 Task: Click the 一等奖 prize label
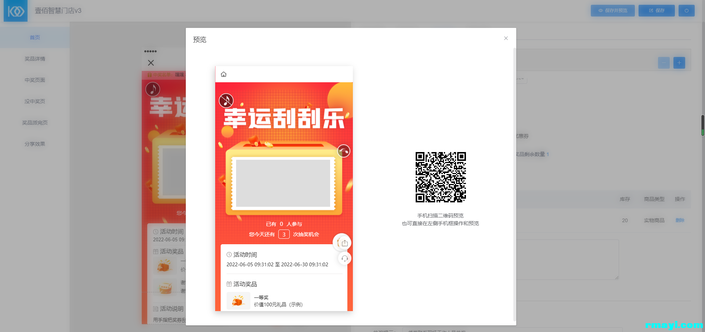tap(261, 297)
